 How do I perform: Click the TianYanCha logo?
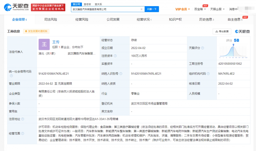(x=16, y=7)
